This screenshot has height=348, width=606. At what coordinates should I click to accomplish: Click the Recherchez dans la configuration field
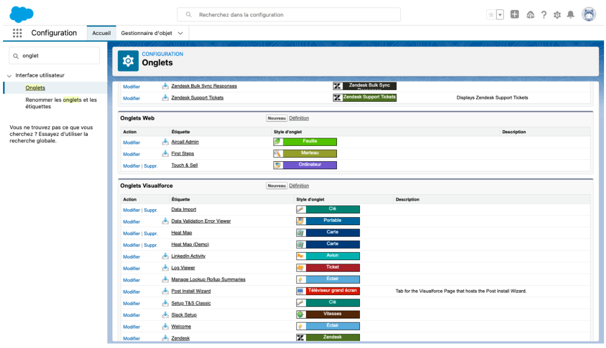point(289,14)
